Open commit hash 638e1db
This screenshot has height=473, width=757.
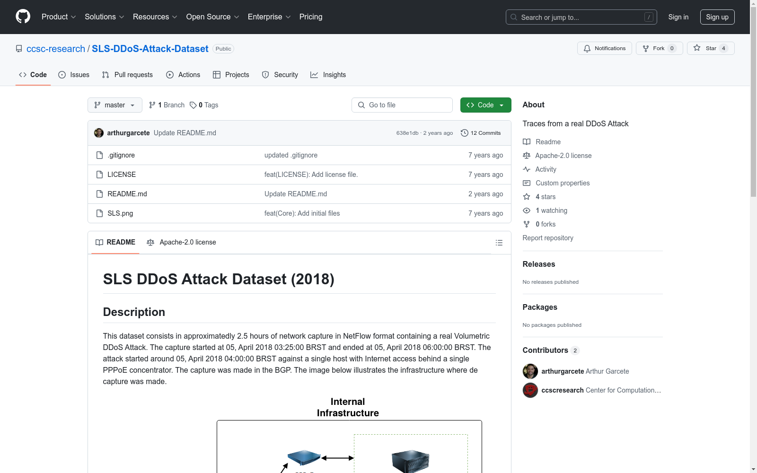[x=407, y=133]
